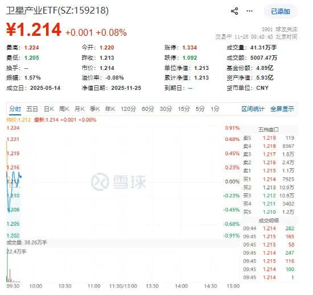Open the 周K chart tab

[64, 109]
